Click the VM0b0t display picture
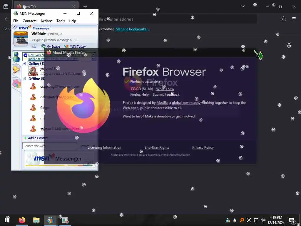The width and height of the screenshot is (301, 226). (21, 39)
